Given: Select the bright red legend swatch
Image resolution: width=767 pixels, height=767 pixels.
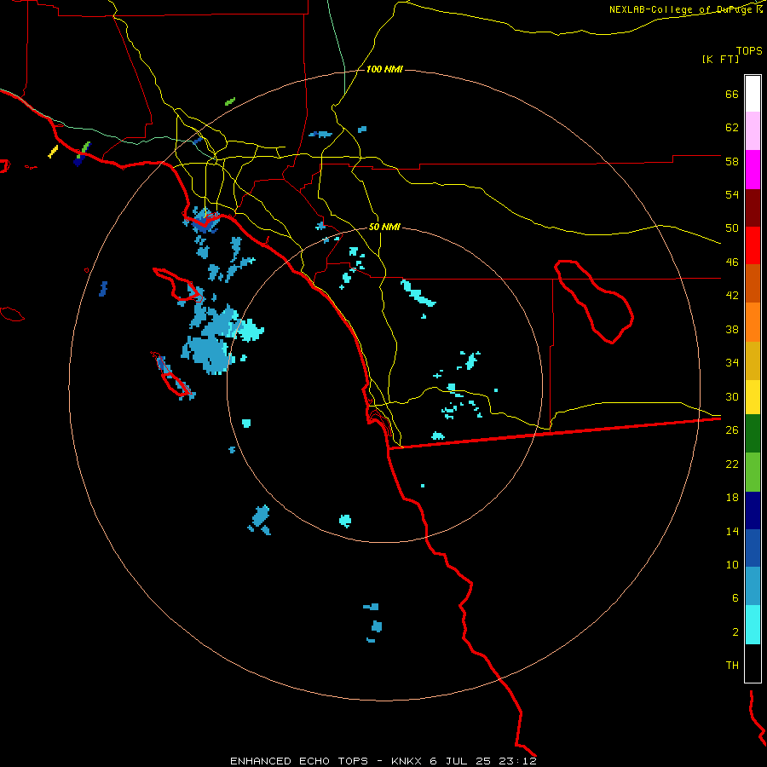Looking at the screenshot, I should 753,246.
